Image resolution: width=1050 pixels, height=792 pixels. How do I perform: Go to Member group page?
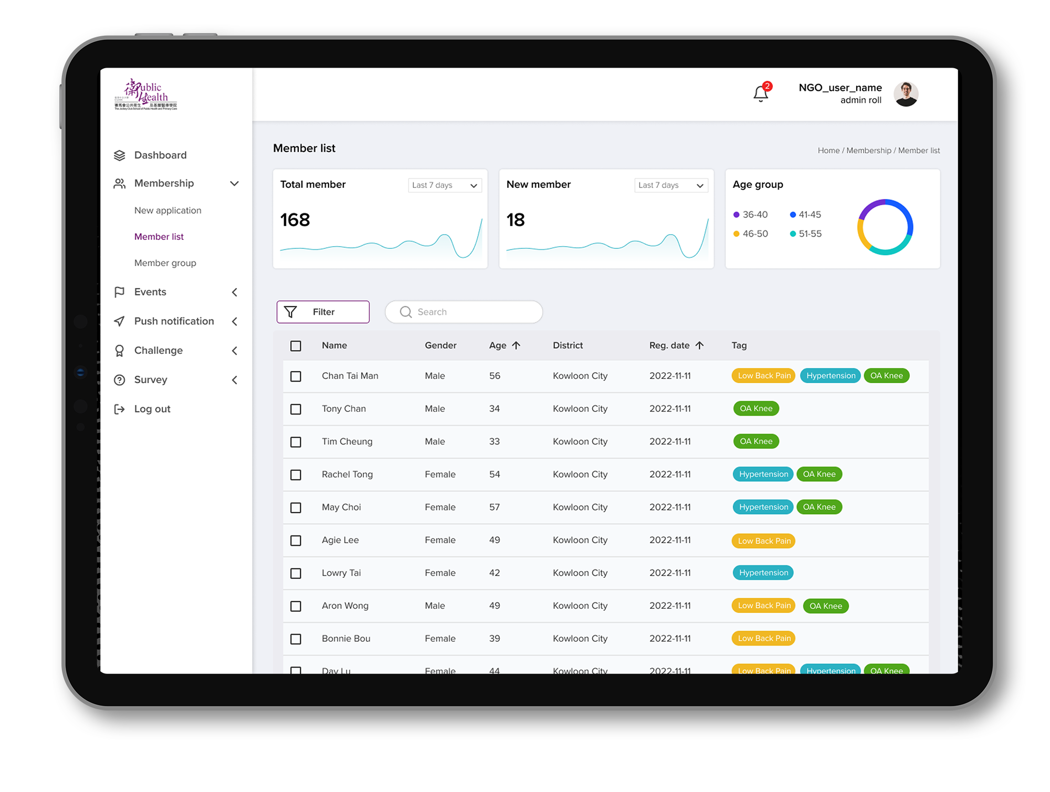click(165, 263)
